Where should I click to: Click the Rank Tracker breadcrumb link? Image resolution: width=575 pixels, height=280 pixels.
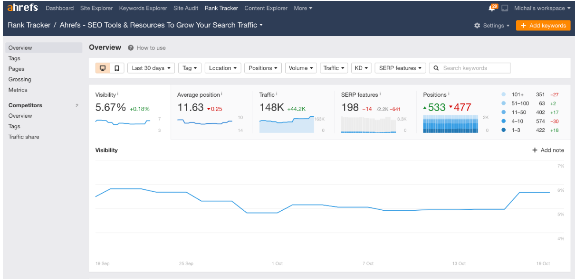(29, 25)
